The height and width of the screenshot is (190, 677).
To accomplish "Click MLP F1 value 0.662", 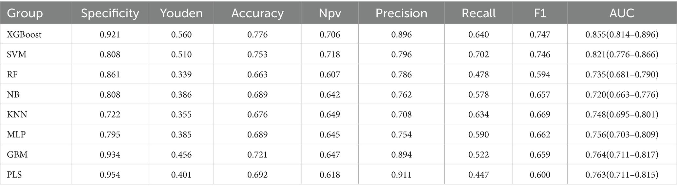I will tap(540, 135).
